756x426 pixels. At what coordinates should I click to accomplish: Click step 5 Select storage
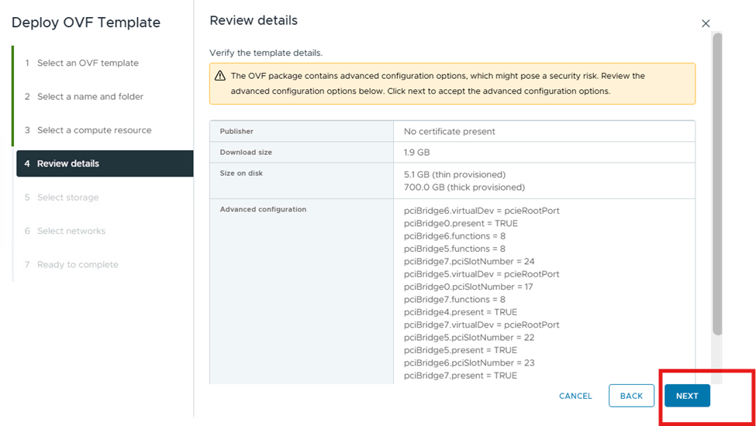coord(67,198)
